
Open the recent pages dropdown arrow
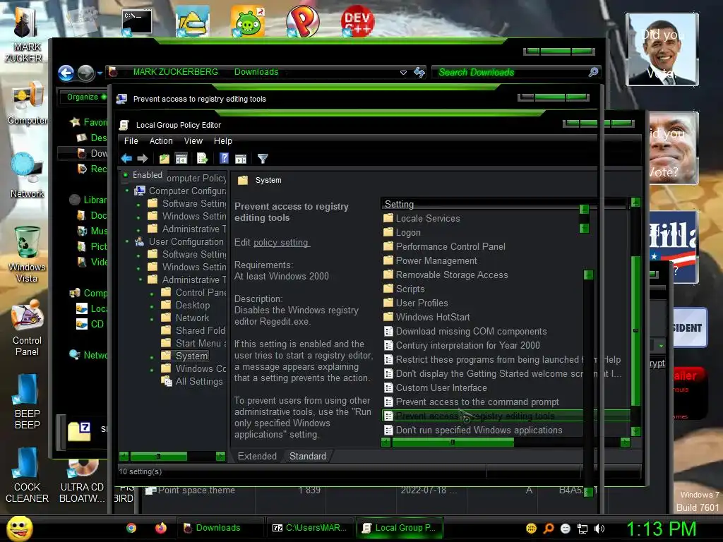click(x=100, y=73)
